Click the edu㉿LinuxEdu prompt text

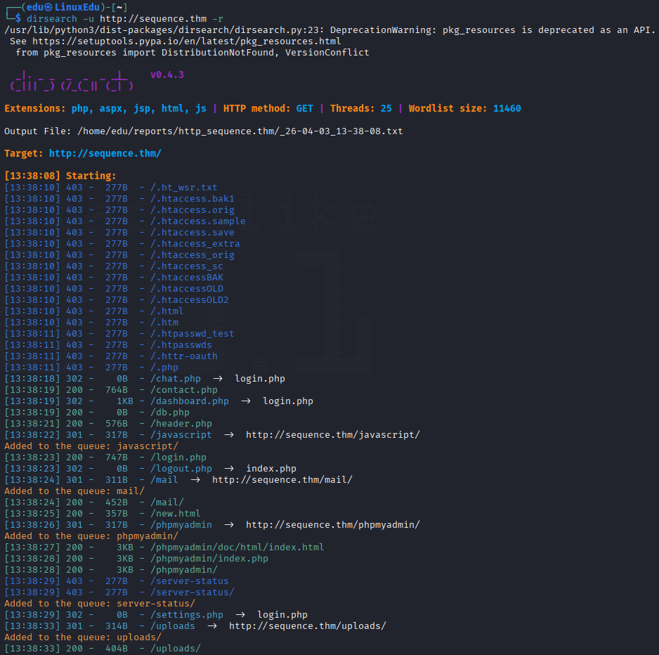coord(63,7)
